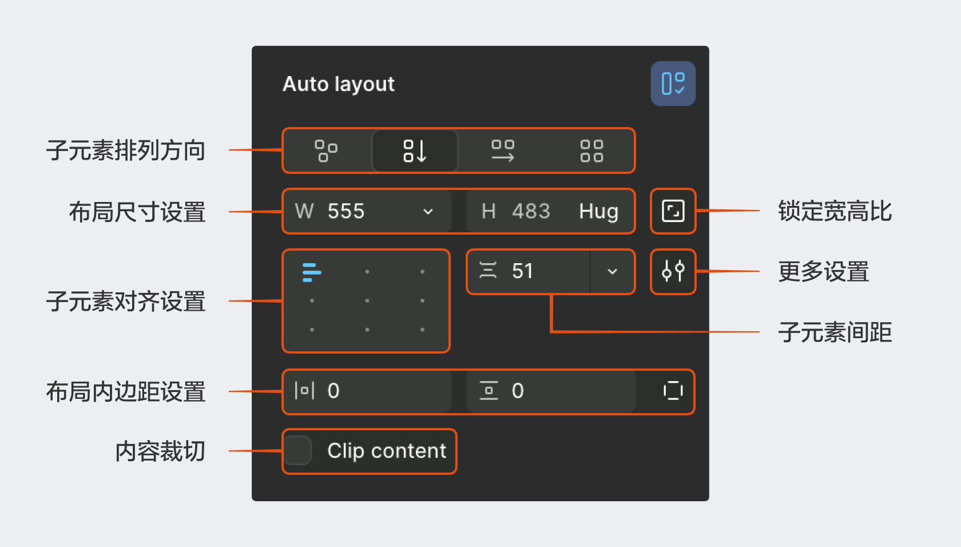Select the freeform layout direction icon
The width and height of the screenshot is (961, 547).
pos(326,151)
